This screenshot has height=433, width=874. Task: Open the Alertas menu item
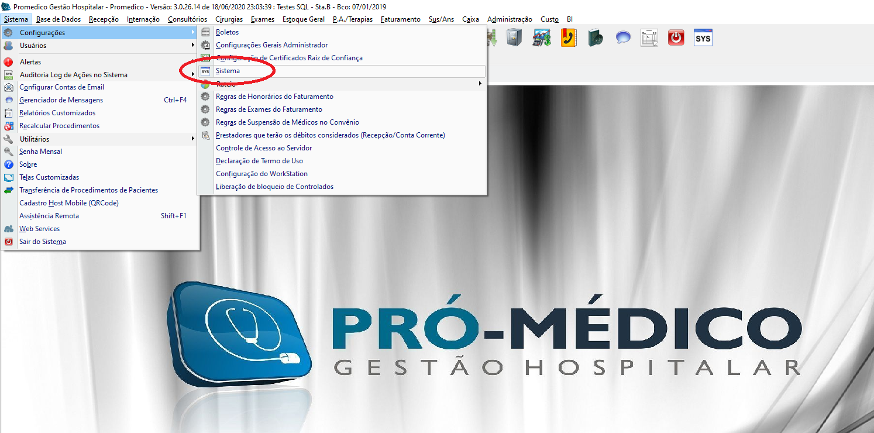click(x=99, y=62)
